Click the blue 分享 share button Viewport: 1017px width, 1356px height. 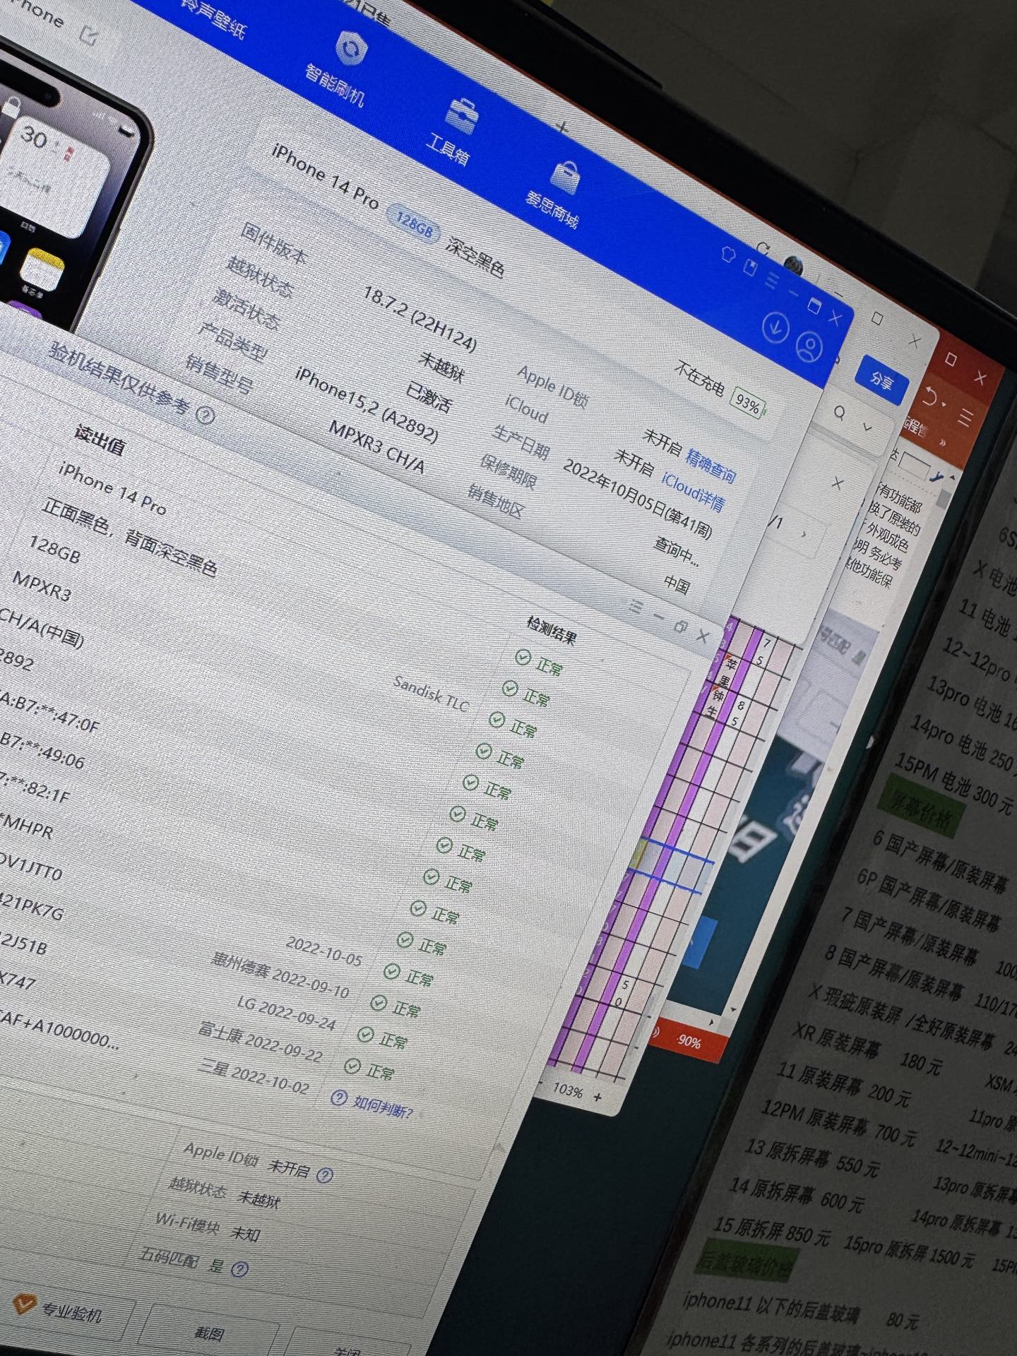pyautogui.click(x=881, y=380)
